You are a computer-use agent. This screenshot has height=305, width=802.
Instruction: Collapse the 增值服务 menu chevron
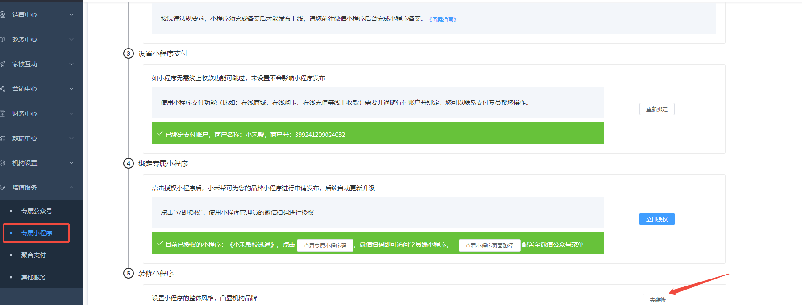tap(72, 188)
